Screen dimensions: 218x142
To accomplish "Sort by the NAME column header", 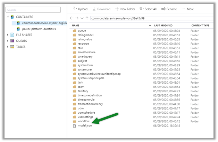I will click(76, 26).
